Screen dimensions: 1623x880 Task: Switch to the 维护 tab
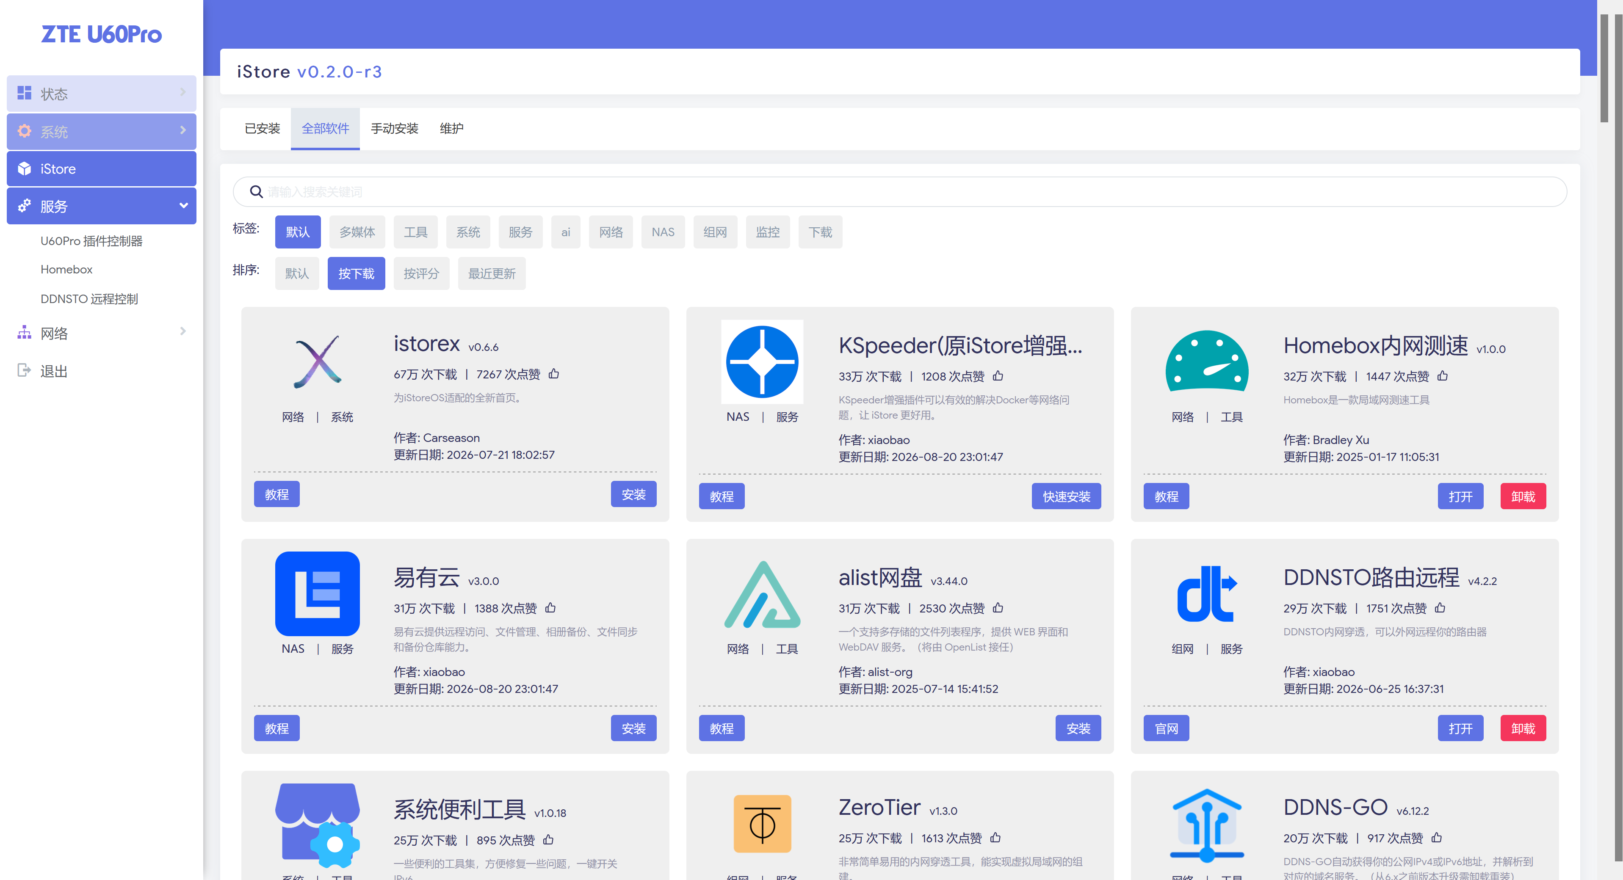tap(451, 129)
